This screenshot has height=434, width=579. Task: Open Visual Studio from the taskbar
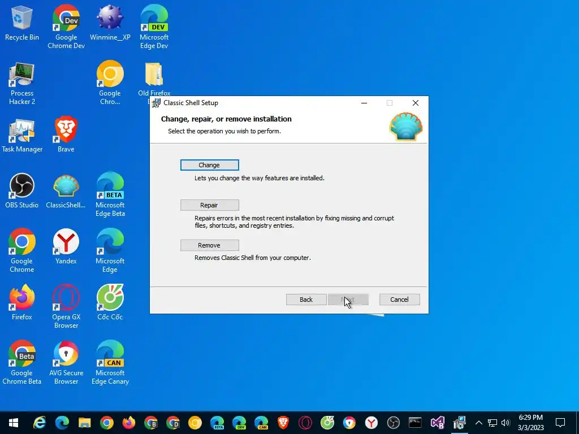point(438,423)
